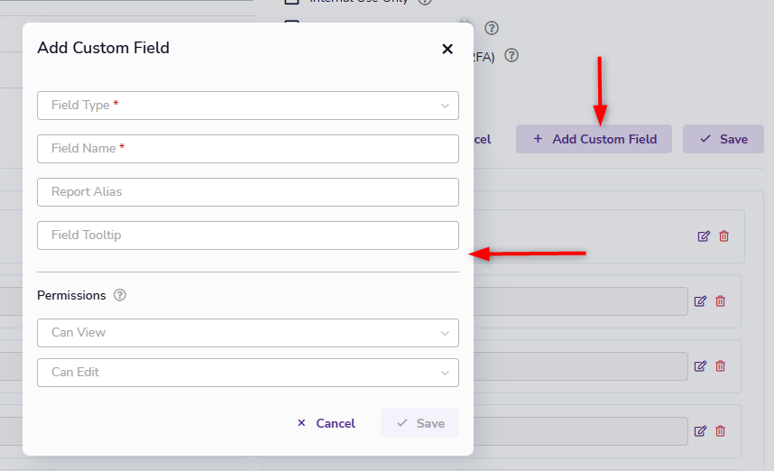774x471 pixels.
Task: Click the Permissions help question-mark icon
Action: tap(120, 295)
